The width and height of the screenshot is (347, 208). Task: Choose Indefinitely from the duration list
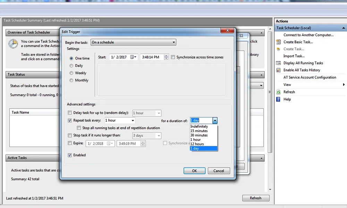[199, 127]
